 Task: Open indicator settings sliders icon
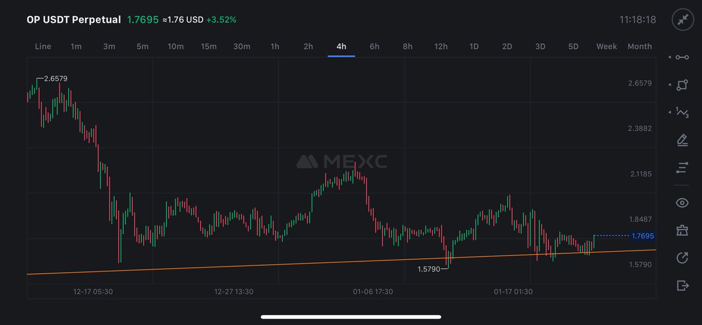[x=682, y=168]
